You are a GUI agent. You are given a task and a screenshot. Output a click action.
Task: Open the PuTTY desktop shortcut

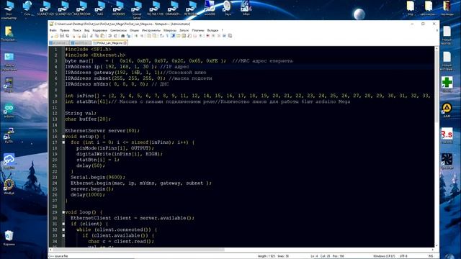coord(9,136)
